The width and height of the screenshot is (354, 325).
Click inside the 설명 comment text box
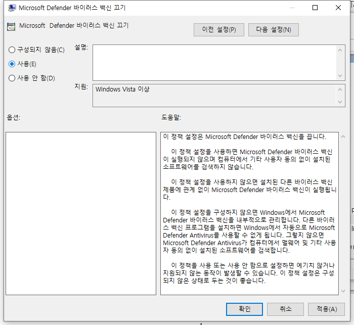pyautogui.click(x=214, y=63)
